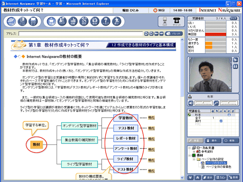Image resolution: width=243 pixels, height=182 pixels.
Task: Go back with the left arrow icon
Action: pos(156,34)
